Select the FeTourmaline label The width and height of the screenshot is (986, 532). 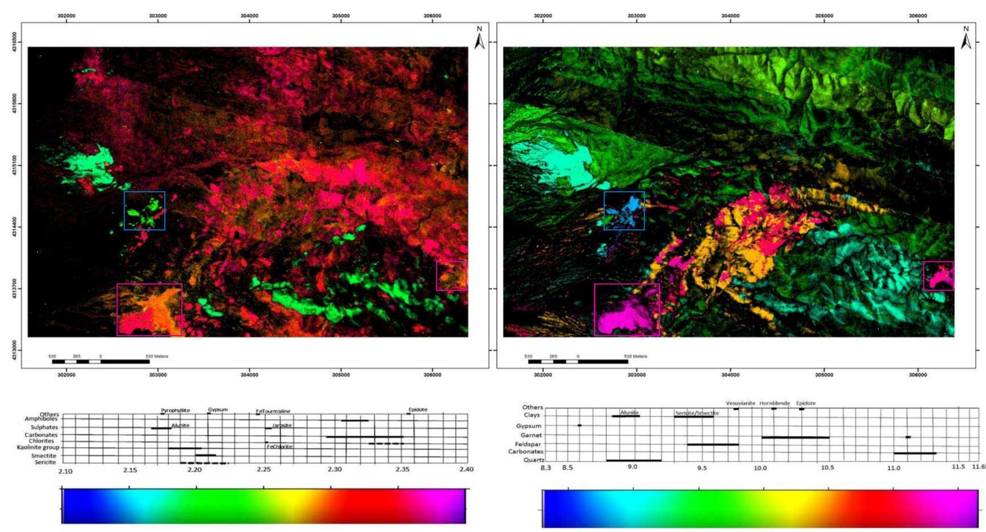click(273, 411)
